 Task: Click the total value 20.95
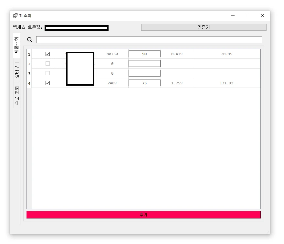click(226, 54)
